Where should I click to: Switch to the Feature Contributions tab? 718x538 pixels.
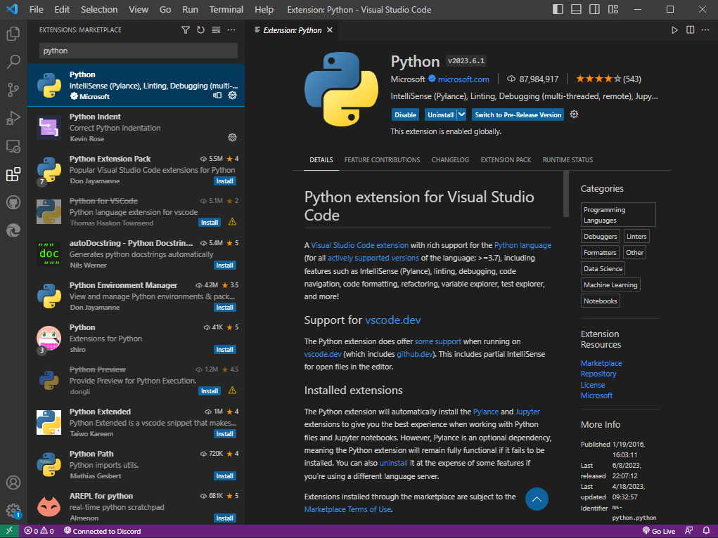pos(382,160)
